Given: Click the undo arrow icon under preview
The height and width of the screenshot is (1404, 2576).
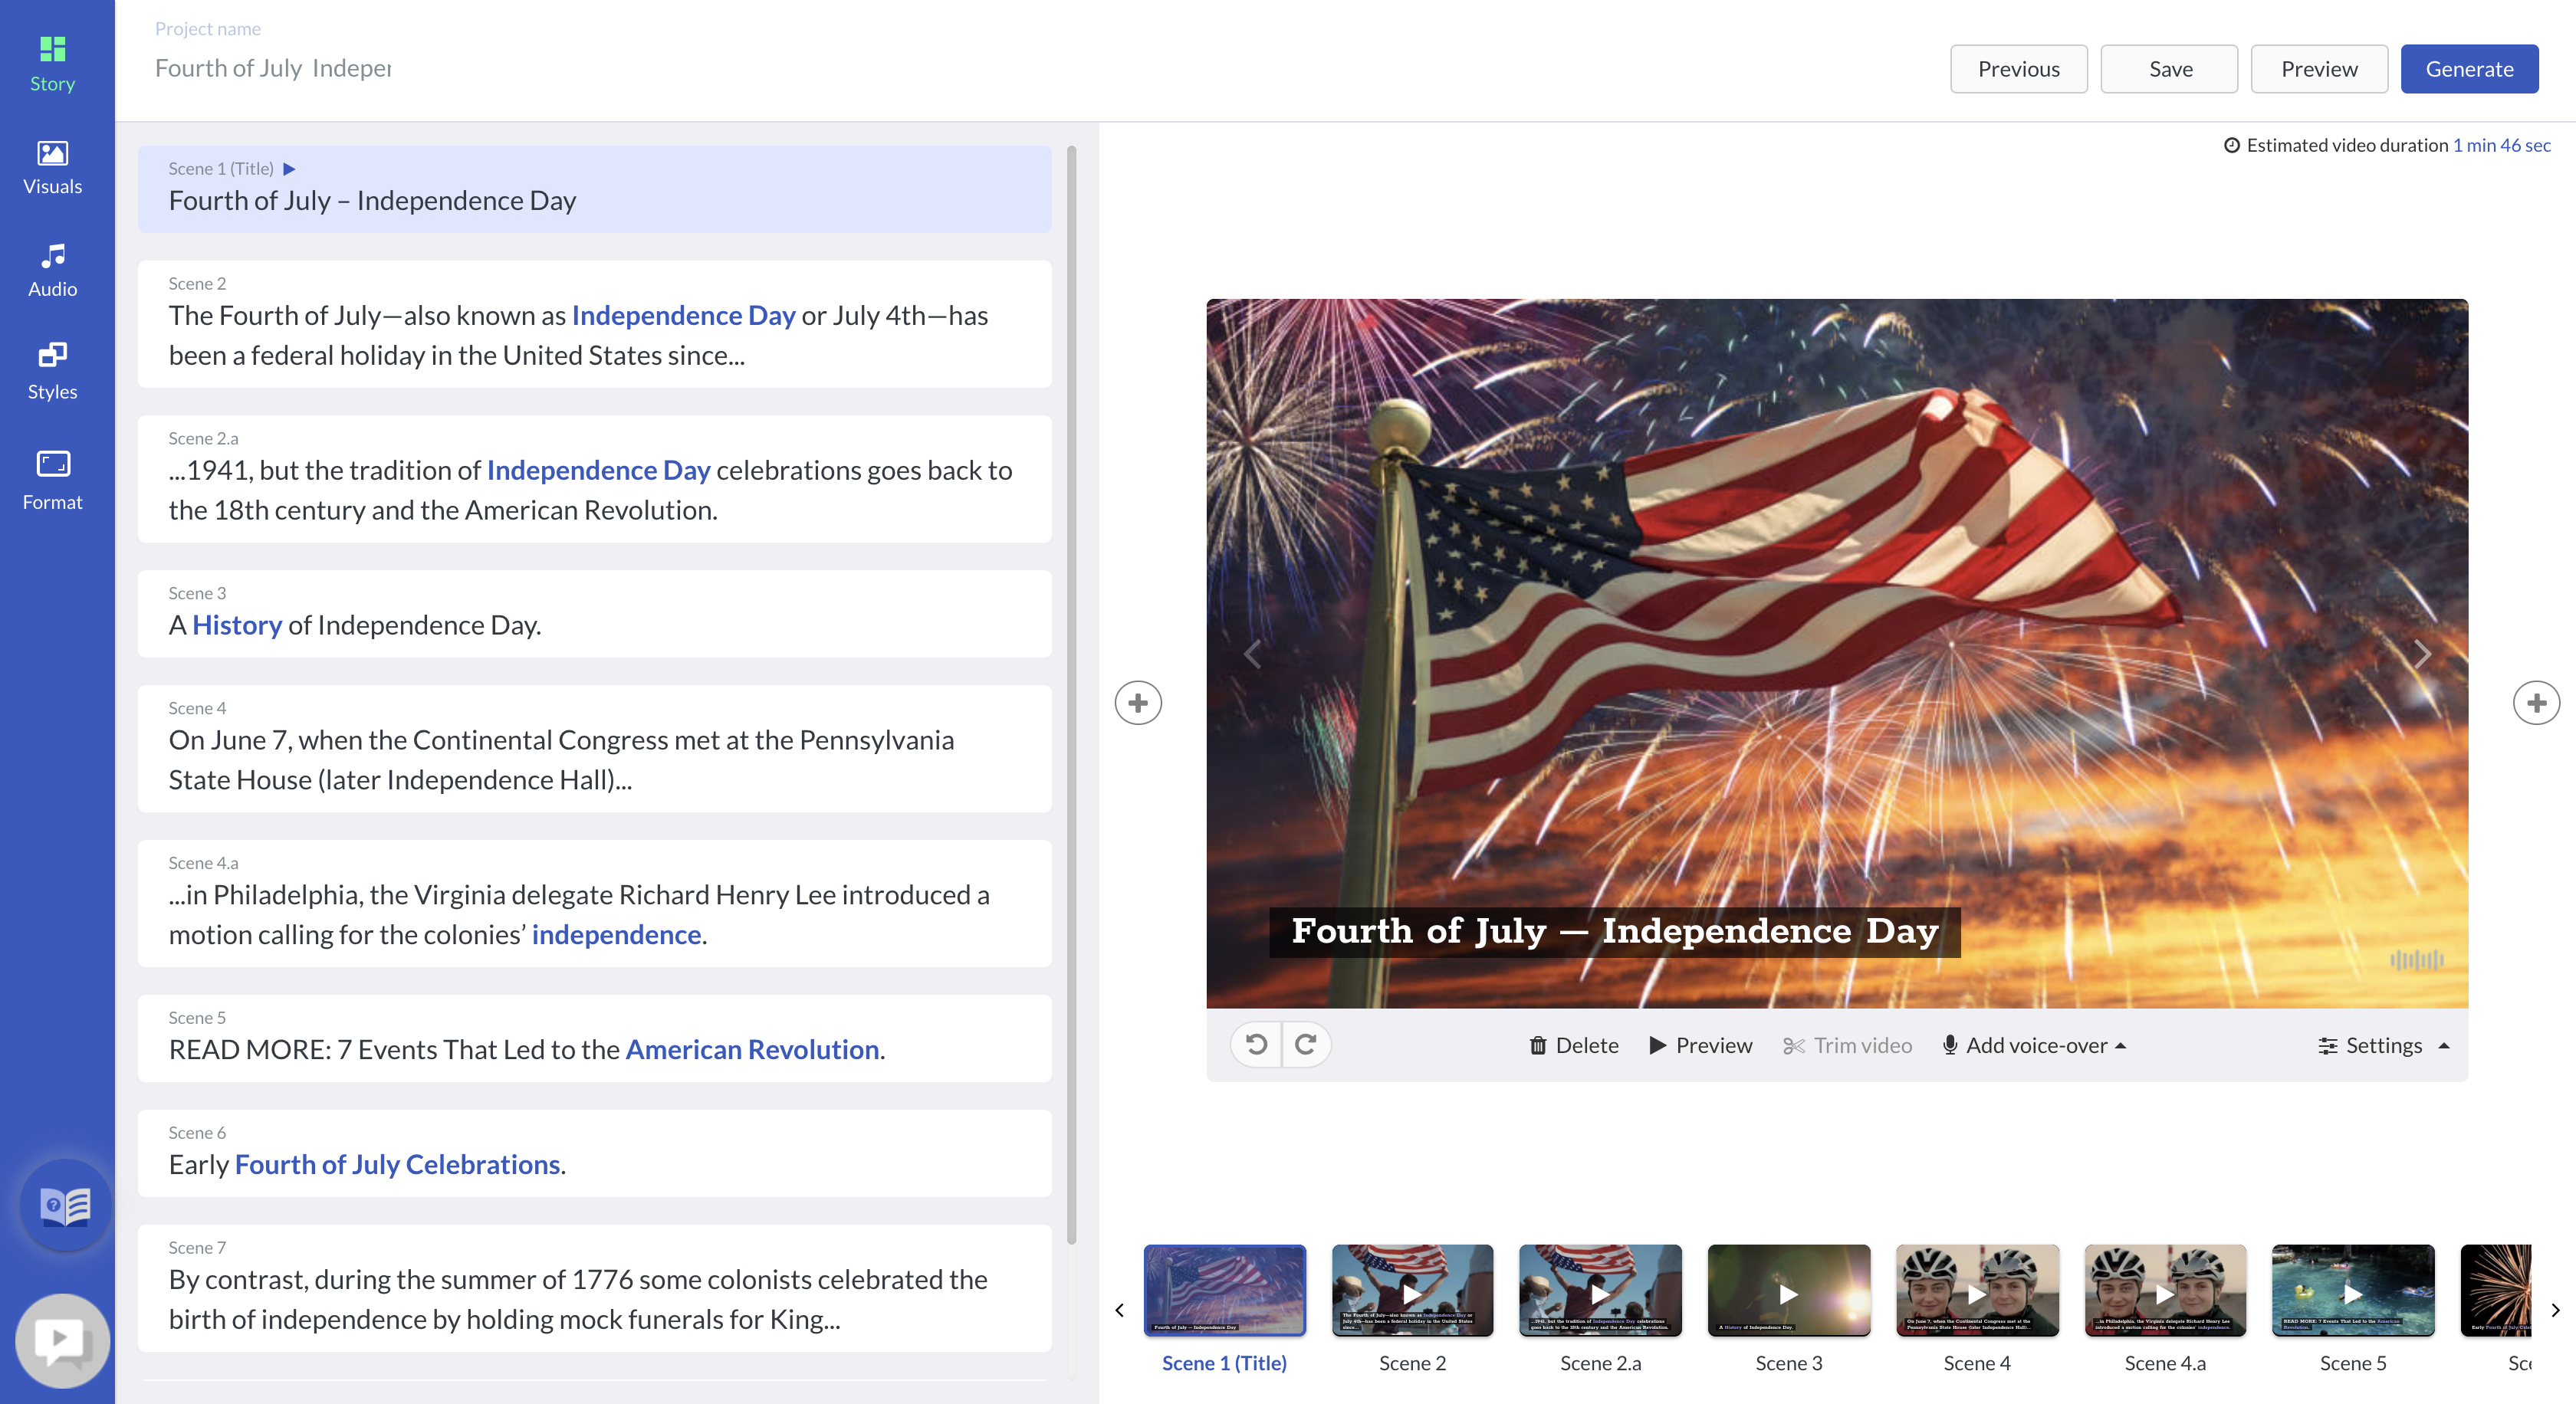Looking at the screenshot, I should [1256, 1045].
